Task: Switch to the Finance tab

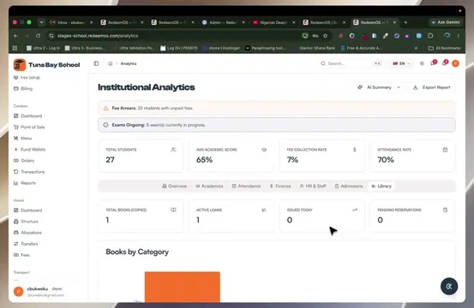Action: coord(280,187)
